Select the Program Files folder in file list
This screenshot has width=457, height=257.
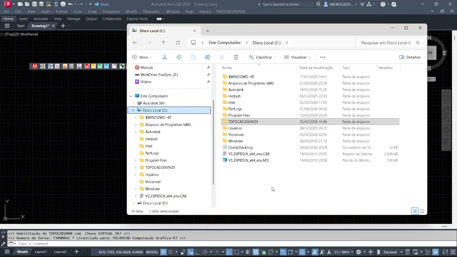click(239, 115)
